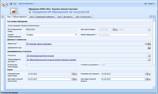158x94 pixels.
Task: Click the Количество экземпляров field
Action: point(51,65)
